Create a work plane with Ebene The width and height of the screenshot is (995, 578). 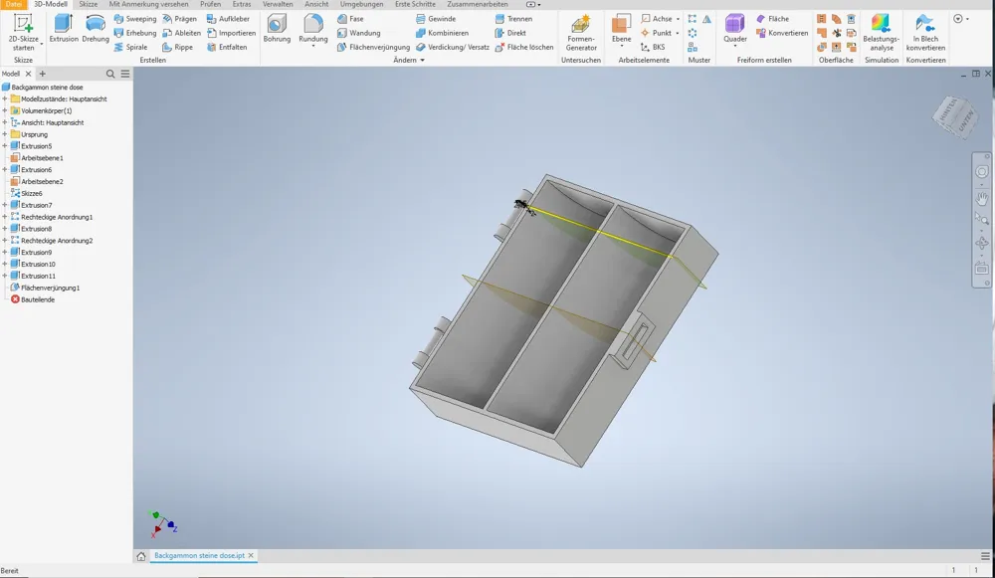[621, 30]
